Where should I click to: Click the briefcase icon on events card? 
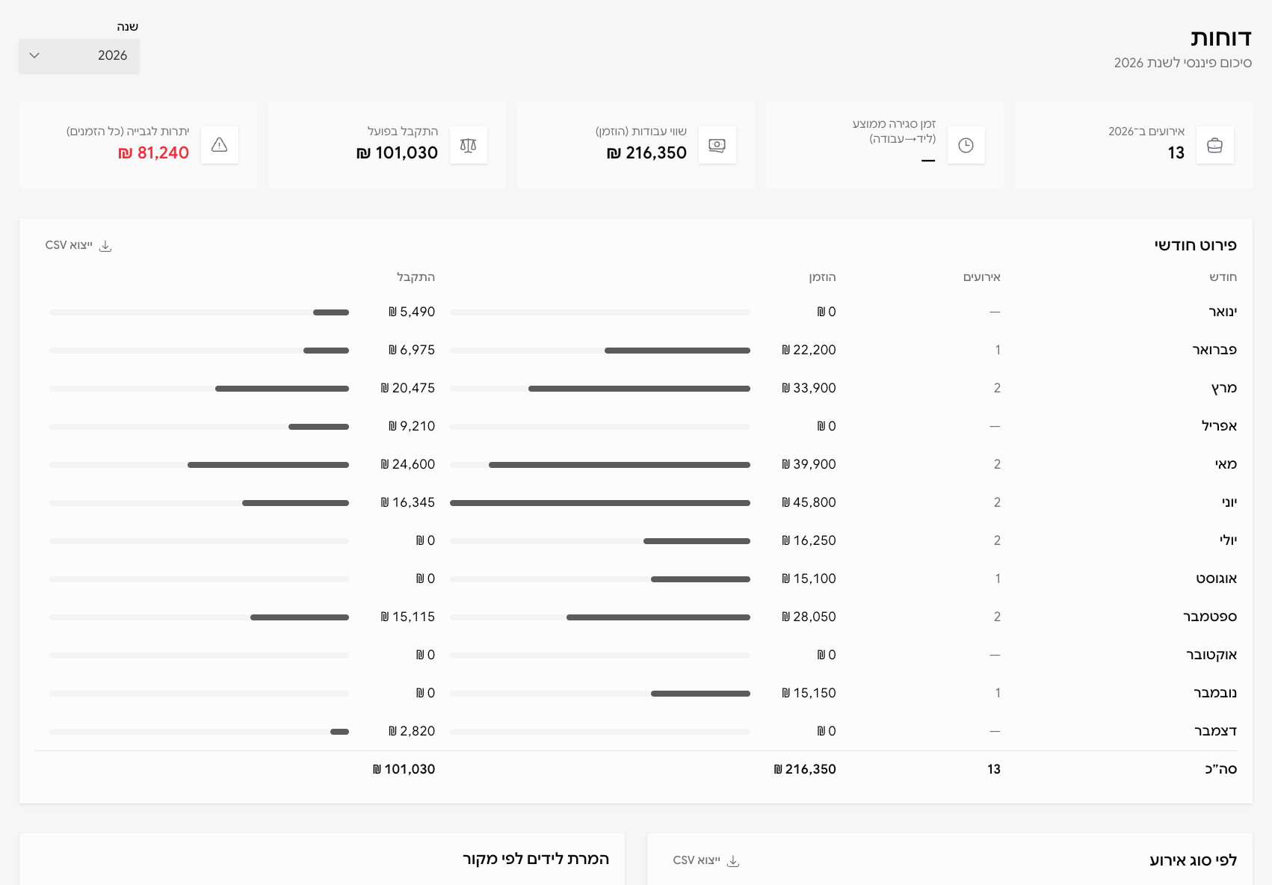click(1214, 145)
